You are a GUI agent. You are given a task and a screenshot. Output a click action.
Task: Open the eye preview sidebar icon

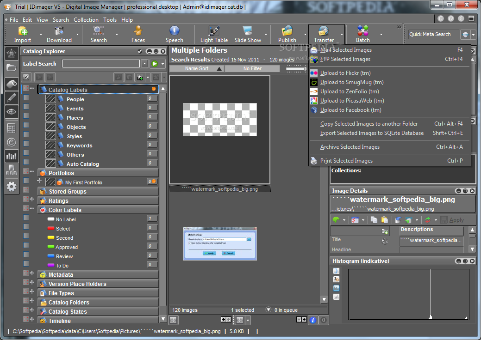pyautogui.click(x=12, y=112)
